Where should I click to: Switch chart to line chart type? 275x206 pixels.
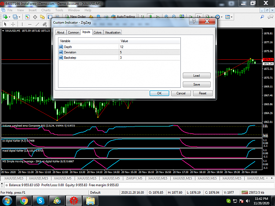(158, 17)
